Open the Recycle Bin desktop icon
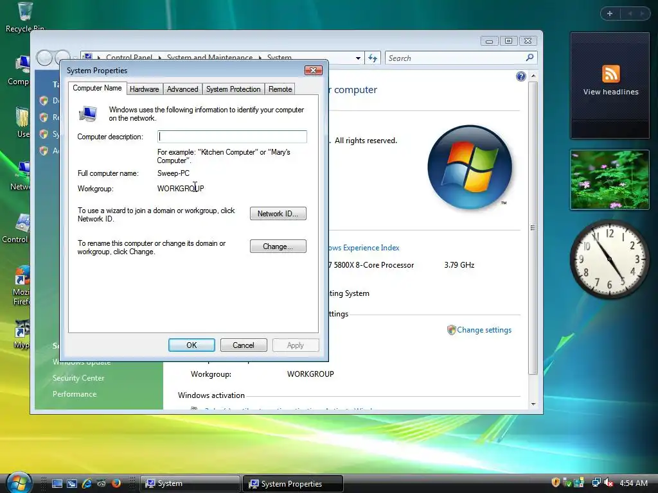 tap(25, 17)
